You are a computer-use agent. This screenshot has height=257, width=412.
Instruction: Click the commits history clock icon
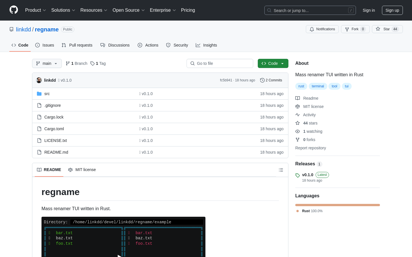(262, 80)
